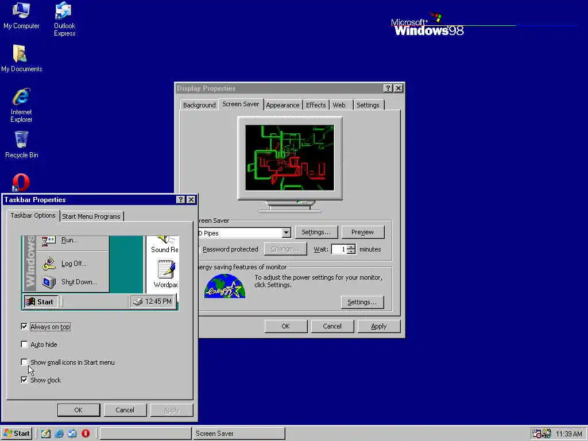Screen dimensions: 588x441
Task: Click screen saver Settings... button
Action: (x=316, y=232)
